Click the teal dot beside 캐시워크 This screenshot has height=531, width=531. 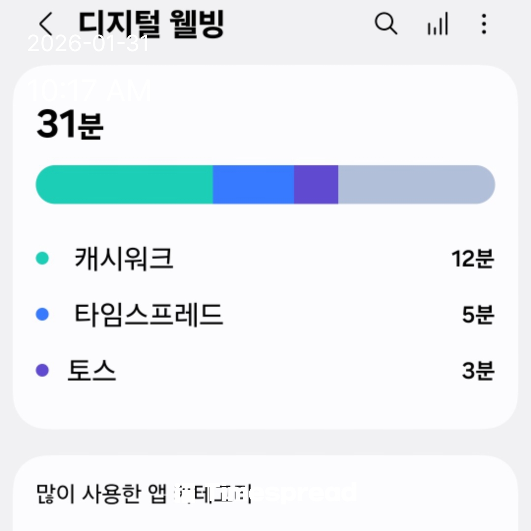click(x=42, y=258)
